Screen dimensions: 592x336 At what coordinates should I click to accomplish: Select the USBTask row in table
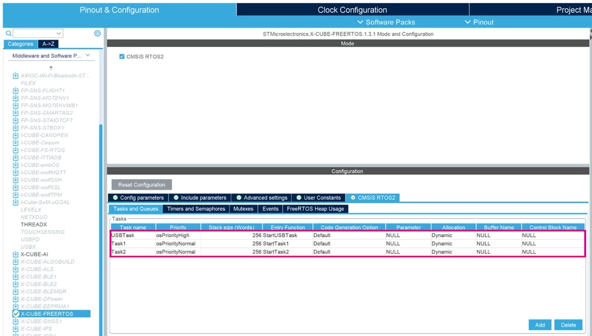[x=347, y=235]
